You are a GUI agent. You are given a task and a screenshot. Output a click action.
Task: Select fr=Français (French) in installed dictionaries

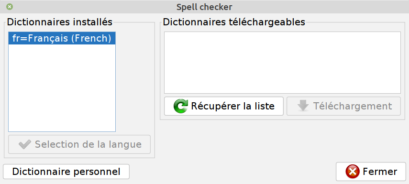(x=62, y=38)
